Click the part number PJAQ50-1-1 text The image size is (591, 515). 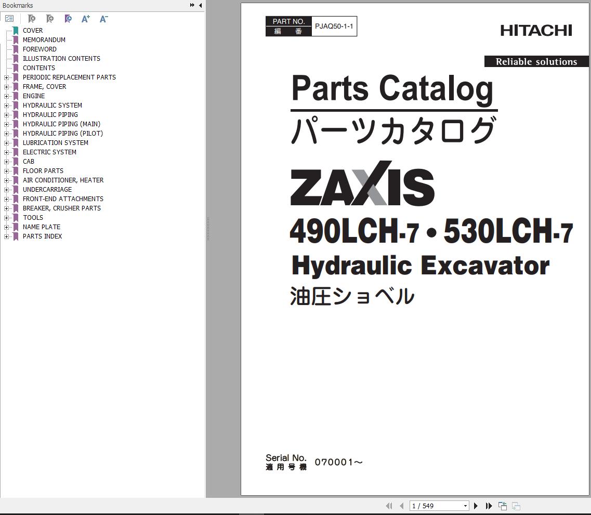click(334, 27)
